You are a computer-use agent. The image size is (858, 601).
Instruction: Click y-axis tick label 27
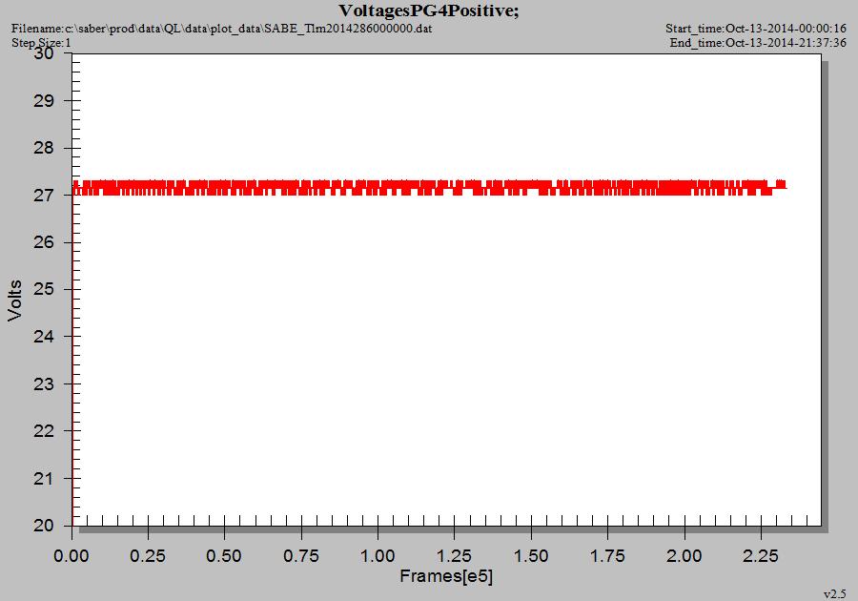click(x=44, y=195)
